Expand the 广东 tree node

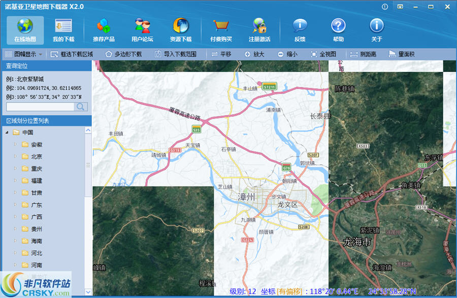click(x=15, y=205)
